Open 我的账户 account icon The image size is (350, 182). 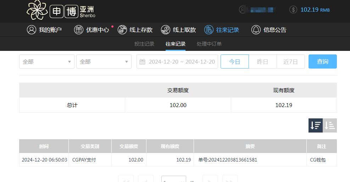pyautogui.click(x=31, y=30)
